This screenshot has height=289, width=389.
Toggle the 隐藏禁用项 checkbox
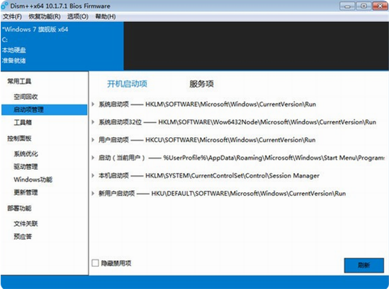point(95,263)
